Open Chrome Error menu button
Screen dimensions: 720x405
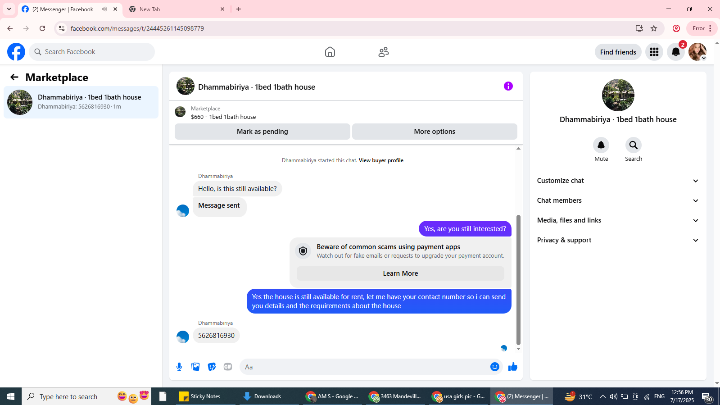[x=702, y=28]
